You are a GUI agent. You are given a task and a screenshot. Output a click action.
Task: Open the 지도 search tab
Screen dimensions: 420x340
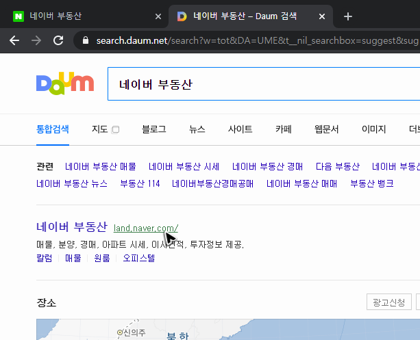click(99, 129)
